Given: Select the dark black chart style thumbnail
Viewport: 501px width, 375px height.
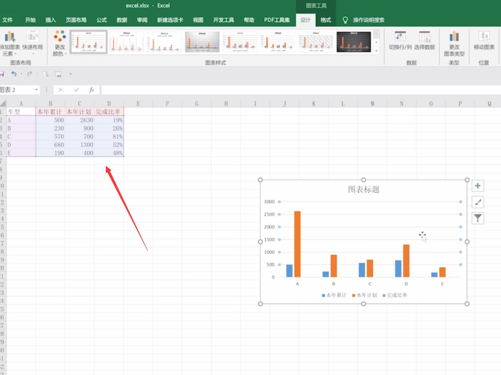Looking at the screenshot, I should (354, 42).
